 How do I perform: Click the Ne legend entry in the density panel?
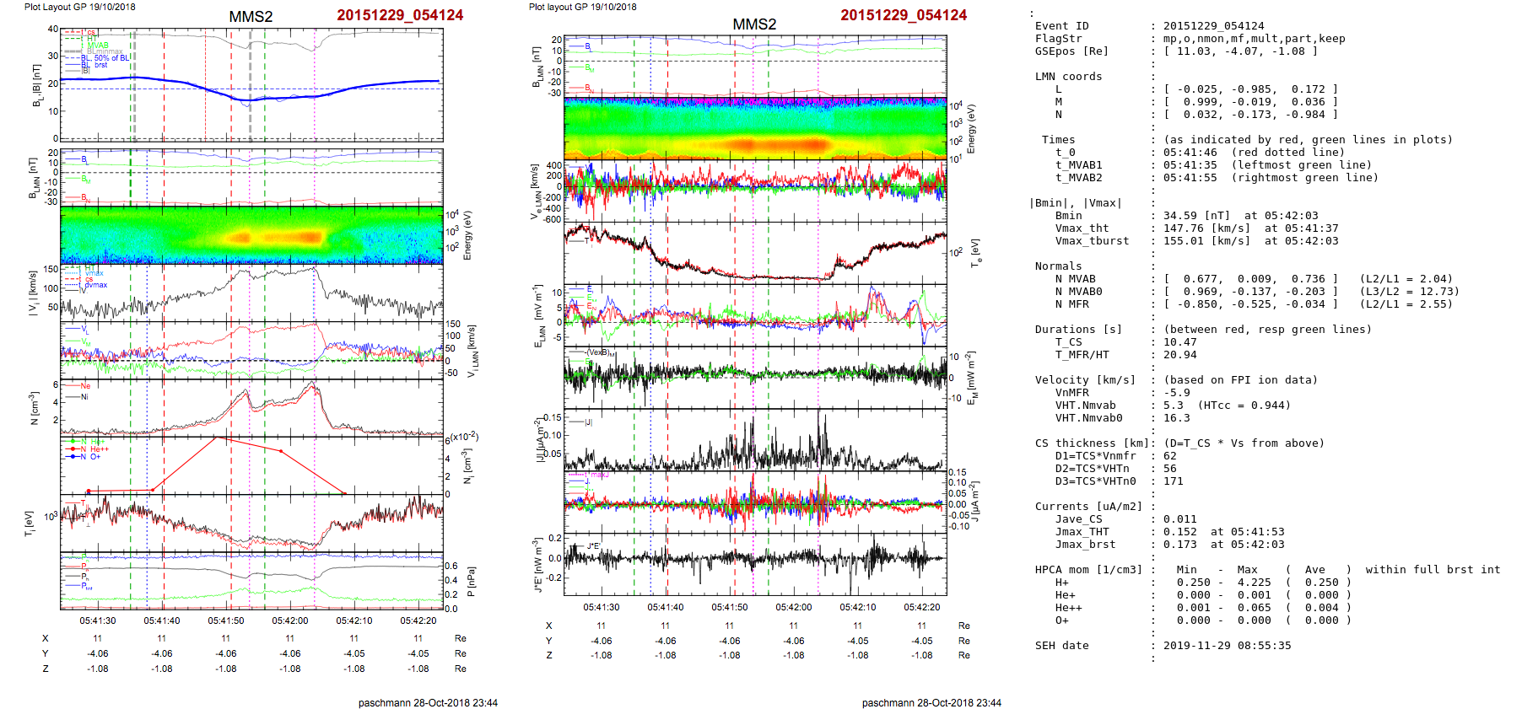tap(85, 386)
